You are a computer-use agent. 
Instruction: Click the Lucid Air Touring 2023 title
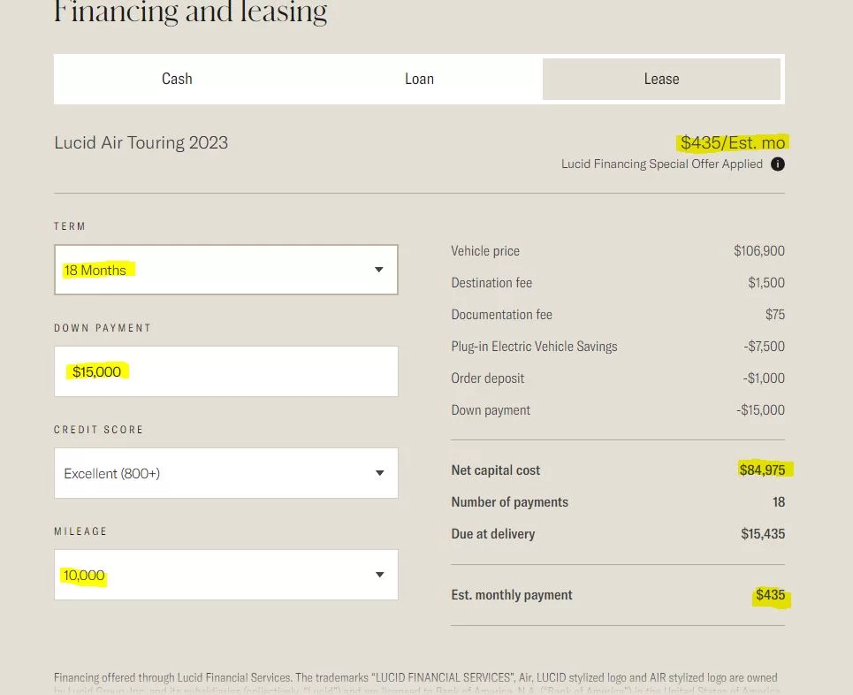pos(141,142)
